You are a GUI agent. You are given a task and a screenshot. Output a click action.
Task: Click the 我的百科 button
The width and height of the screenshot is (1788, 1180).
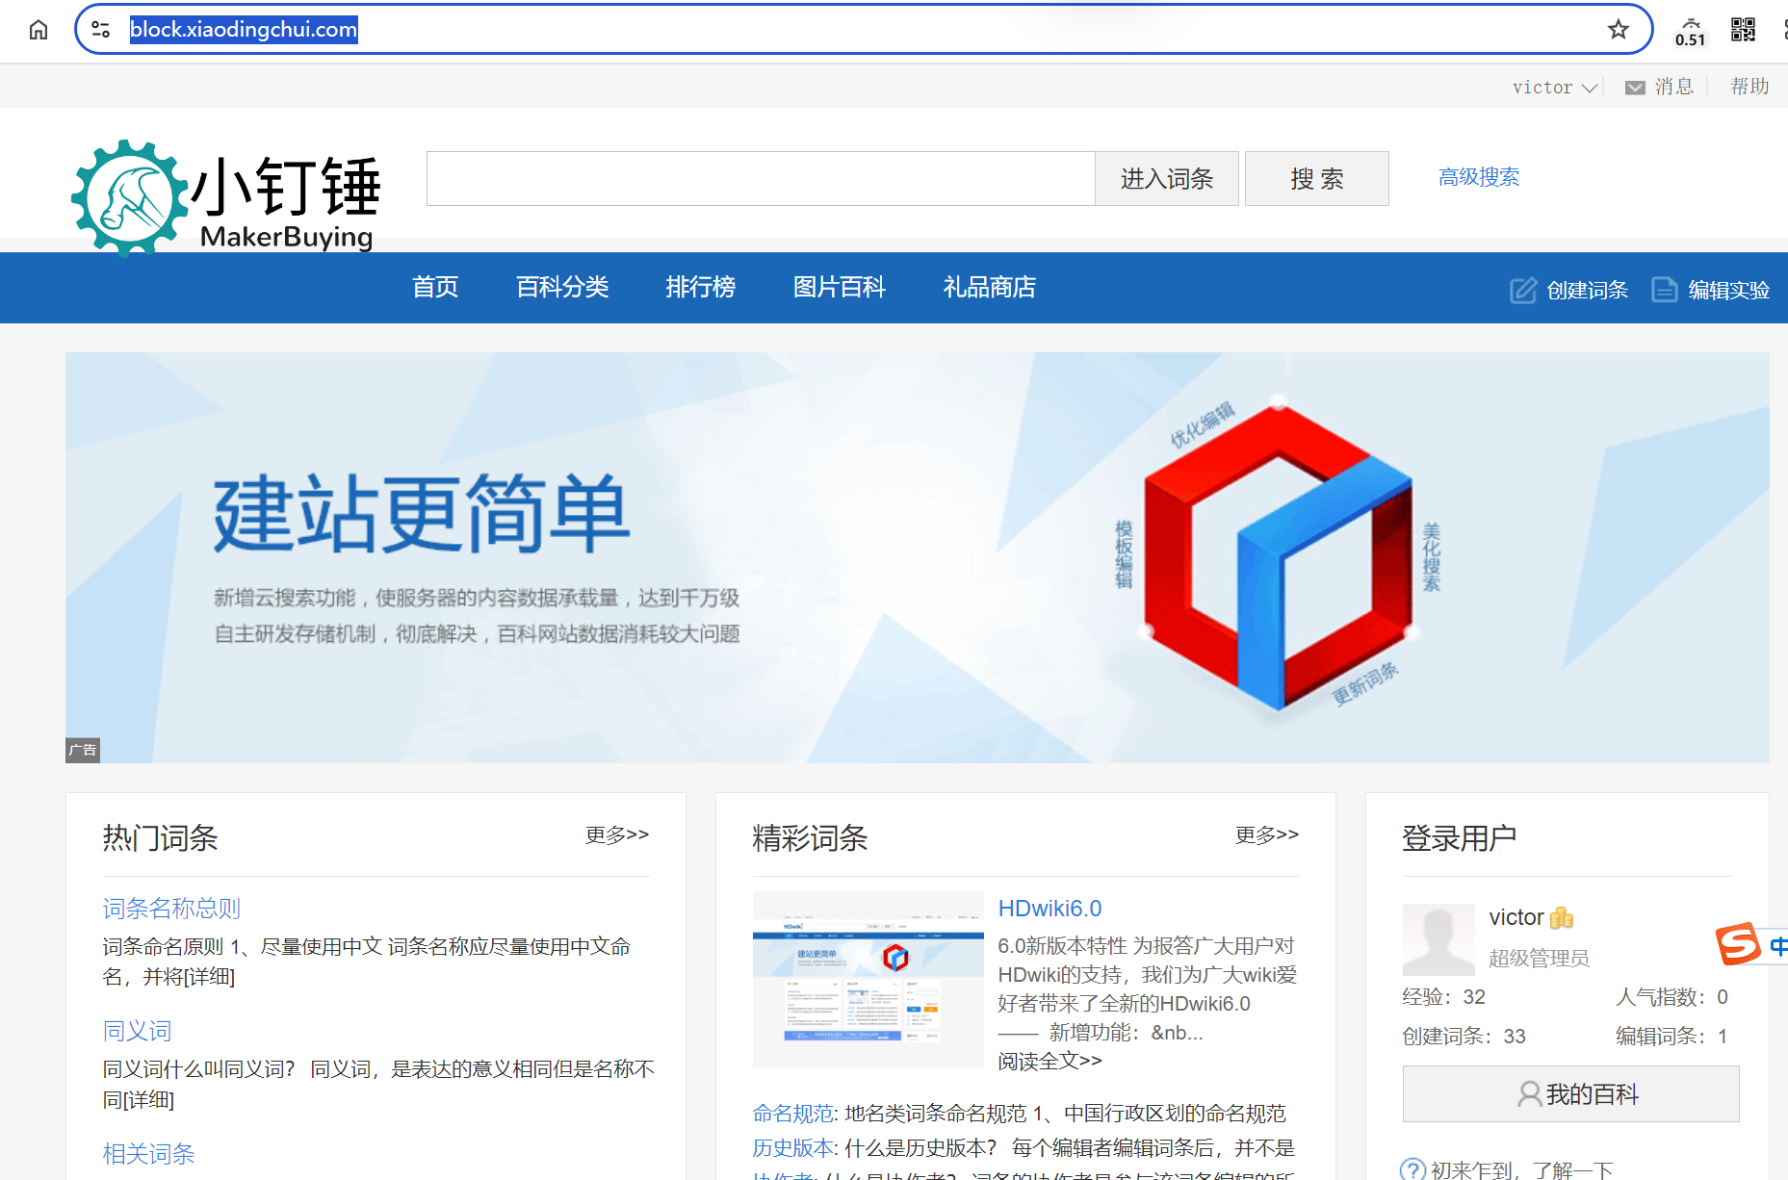pyautogui.click(x=1570, y=1093)
